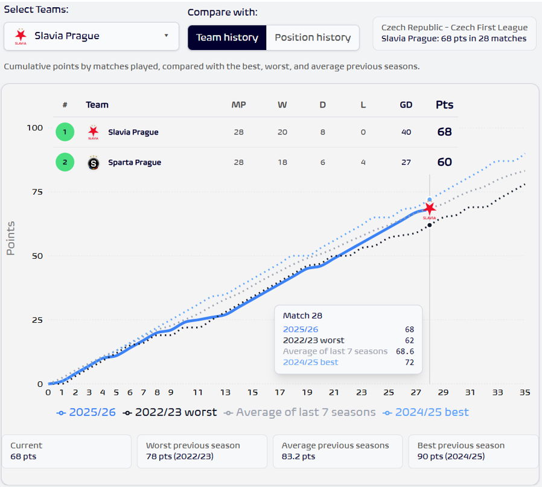
Task: Click the green rank badge 2
Action: coord(65,162)
